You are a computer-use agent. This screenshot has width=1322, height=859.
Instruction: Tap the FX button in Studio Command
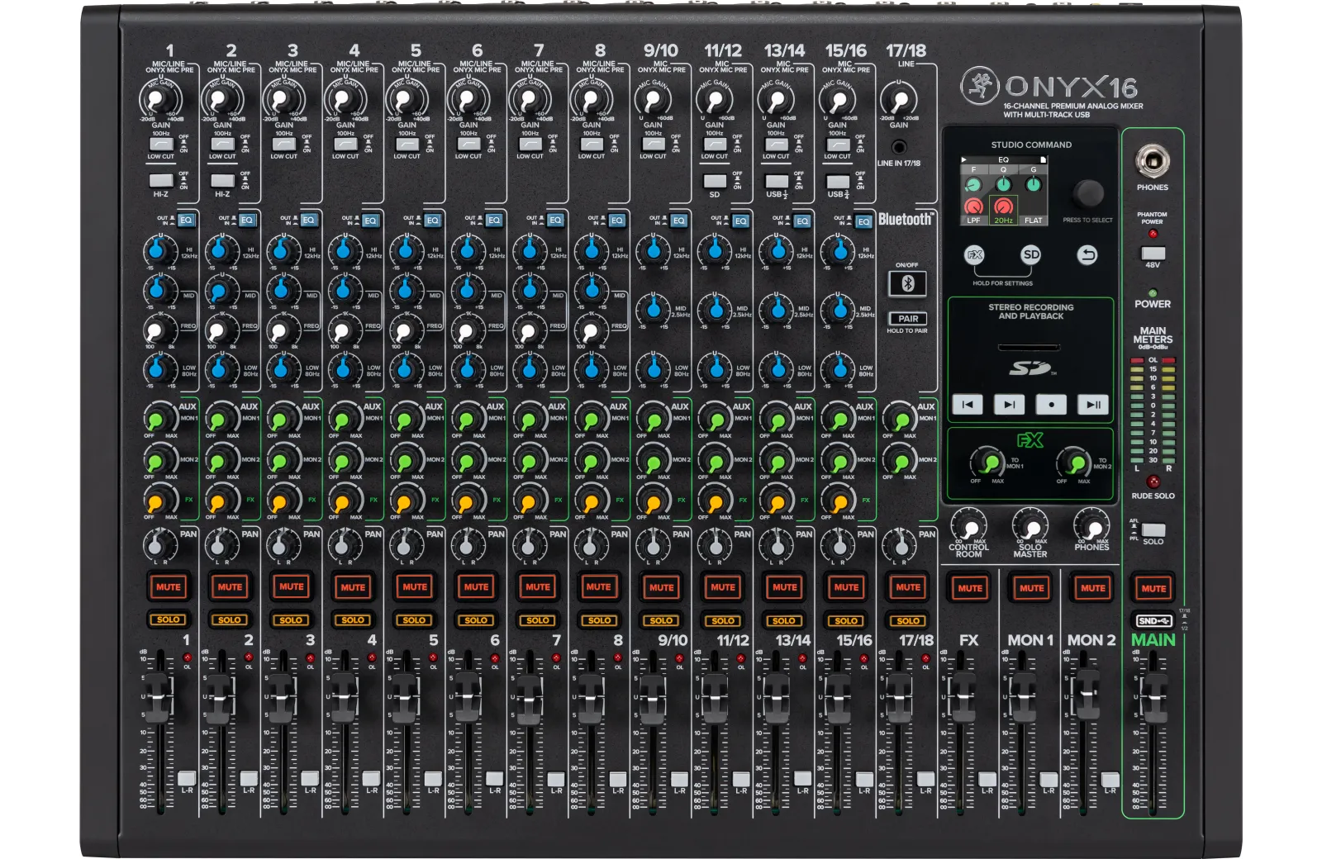tap(975, 255)
